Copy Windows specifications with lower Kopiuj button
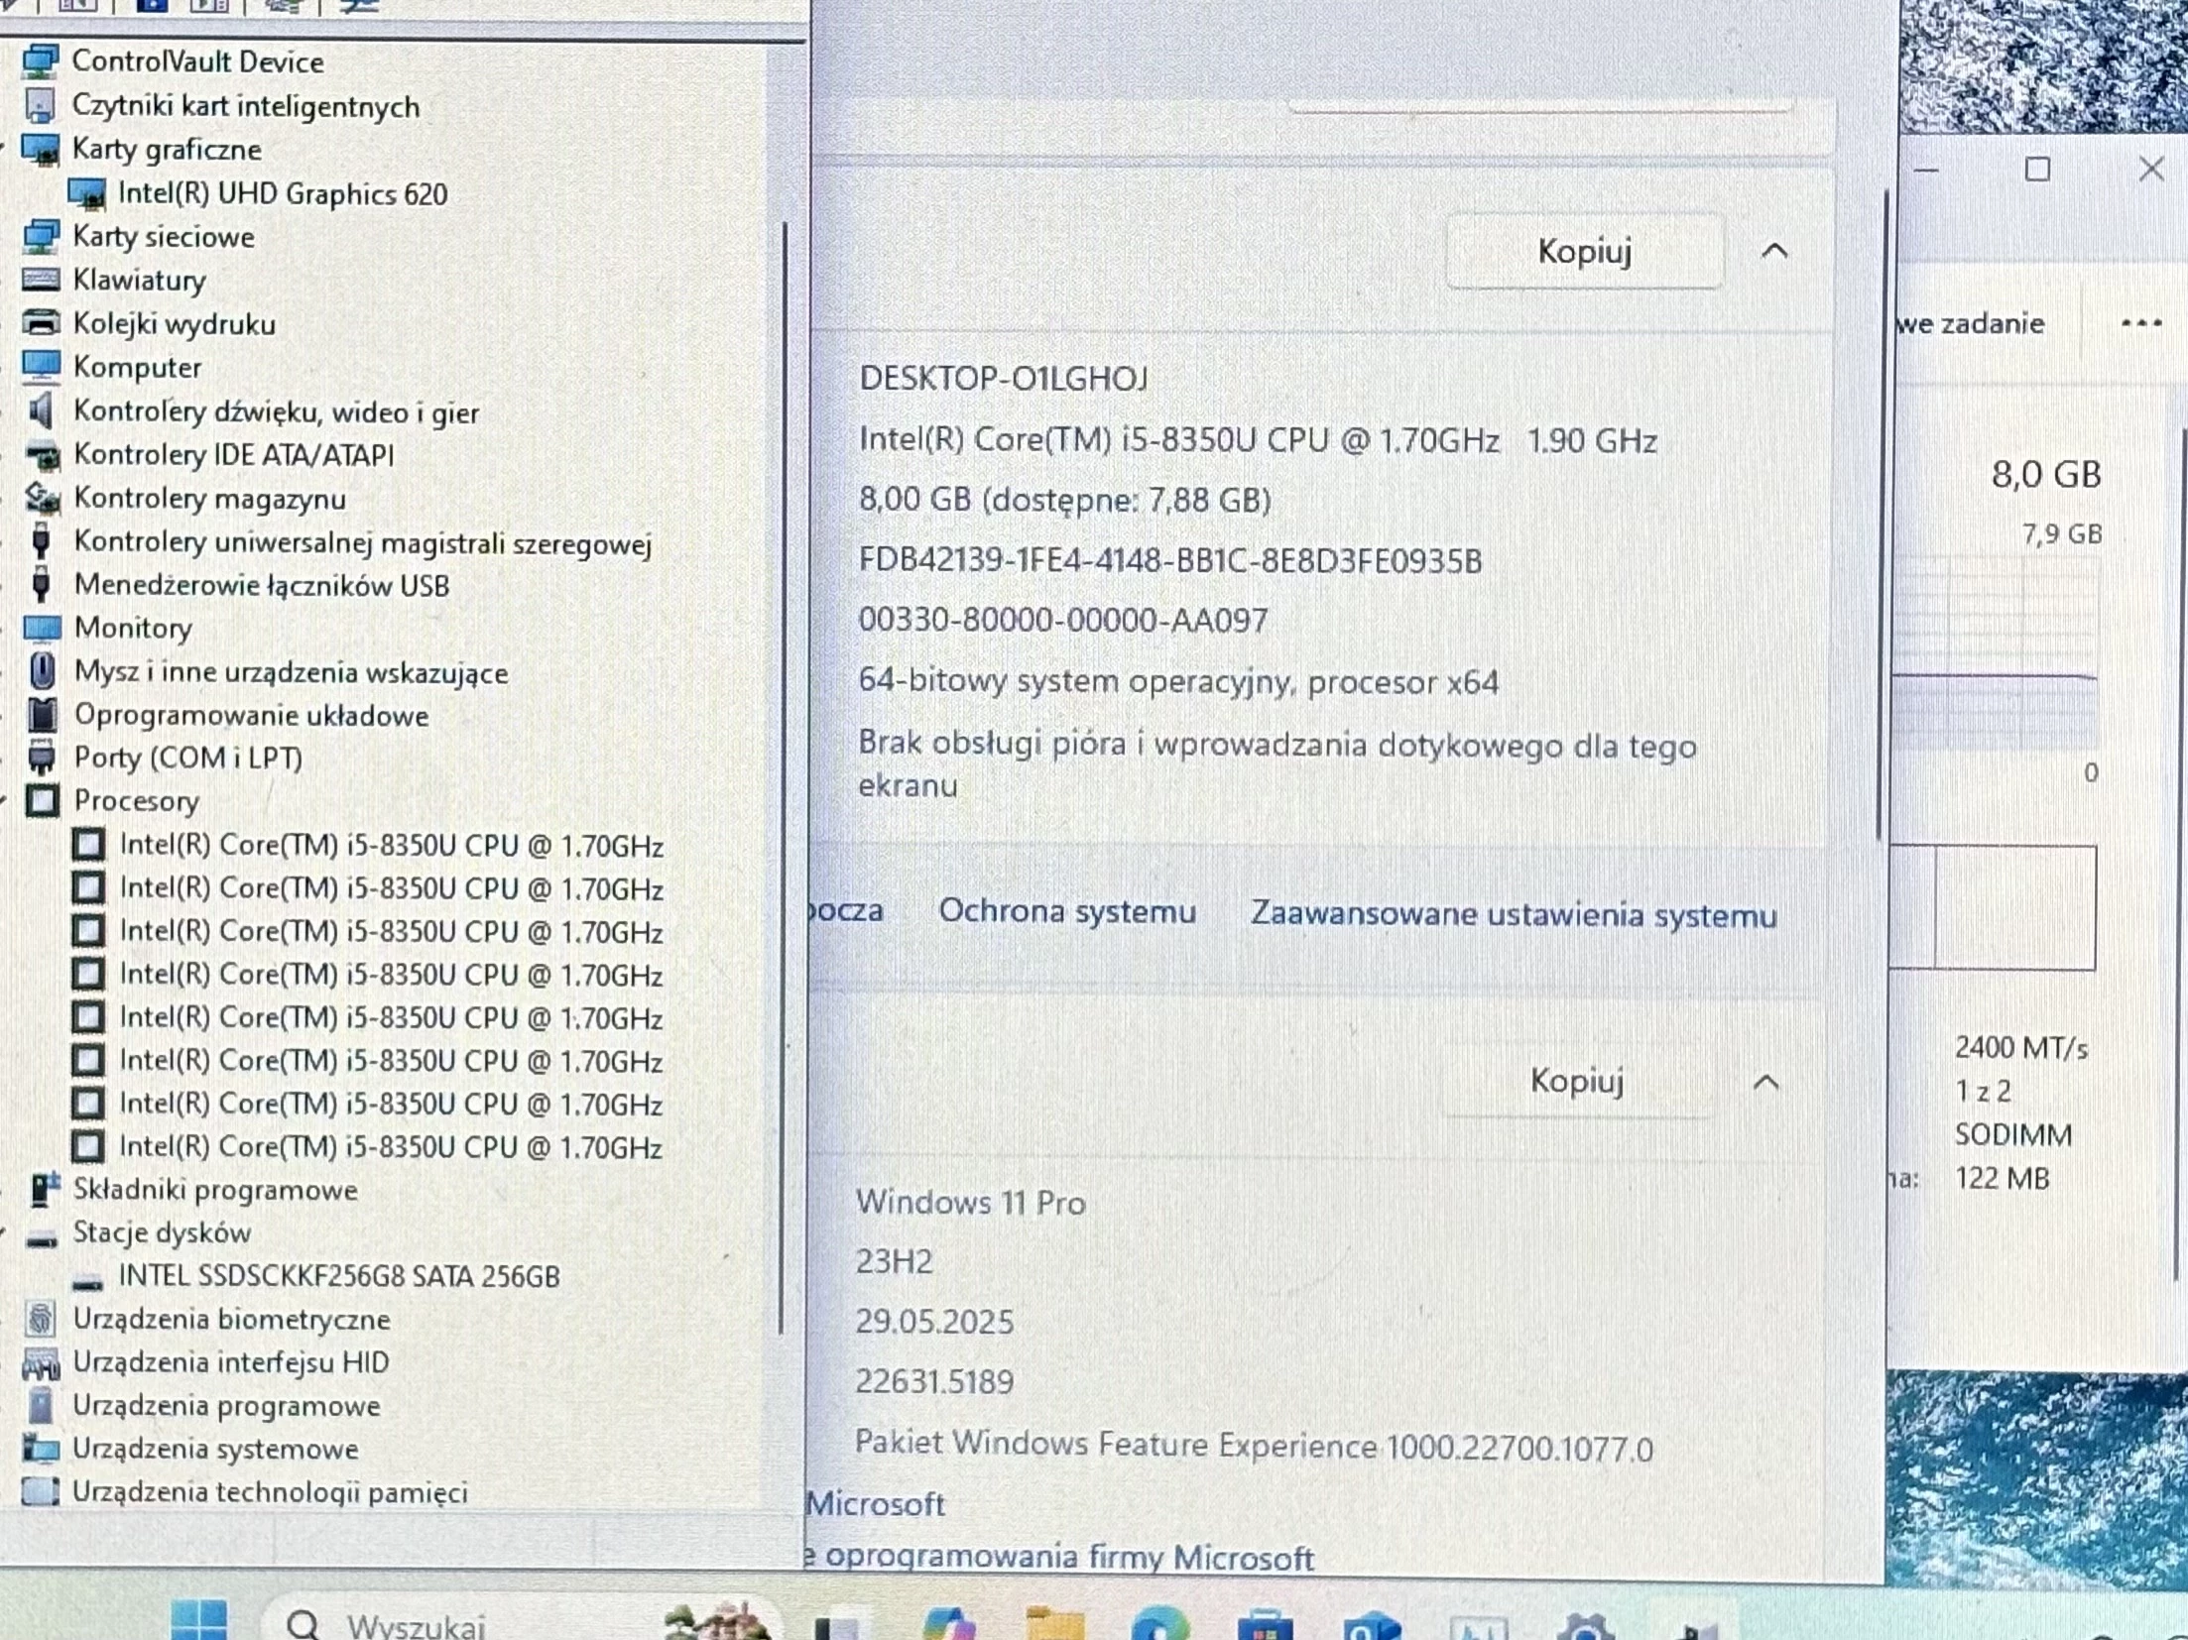Image resolution: width=2188 pixels, height=1640 pixels. (x=1577, y=1081)
